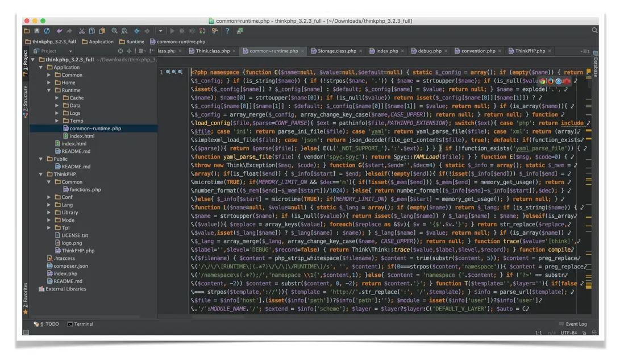
Task: Open Settings wrench icon
Action: pos(215,31)
